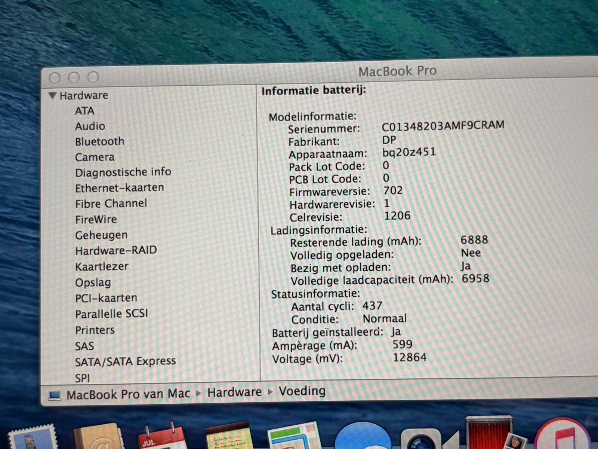Select Printers in the sidebar
The width and height of the screenshot is (598, 449).
95,330
